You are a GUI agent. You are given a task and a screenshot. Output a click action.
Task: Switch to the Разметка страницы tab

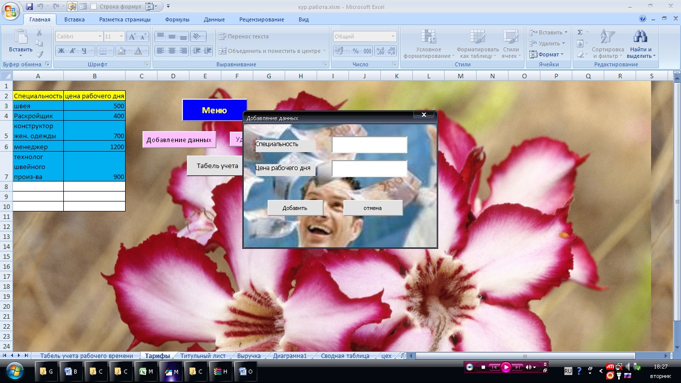tap(125, 19)
